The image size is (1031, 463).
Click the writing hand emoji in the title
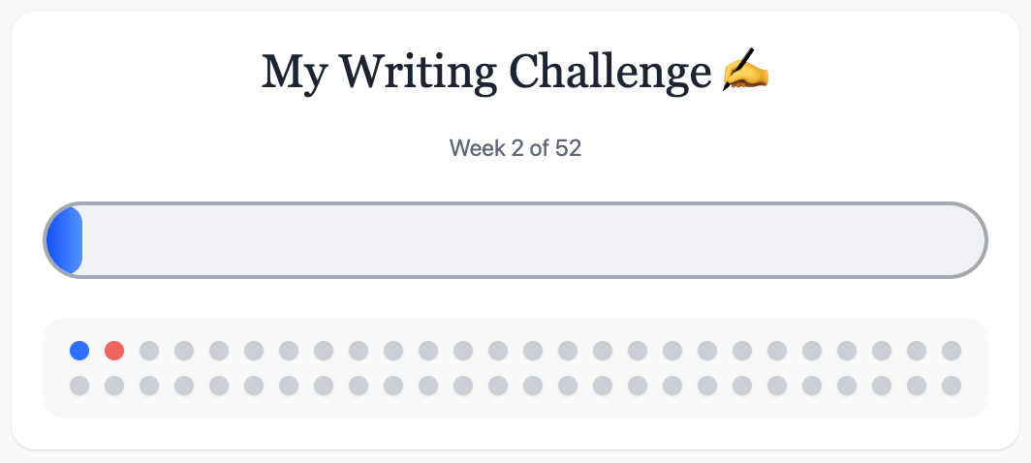point(745,73)
